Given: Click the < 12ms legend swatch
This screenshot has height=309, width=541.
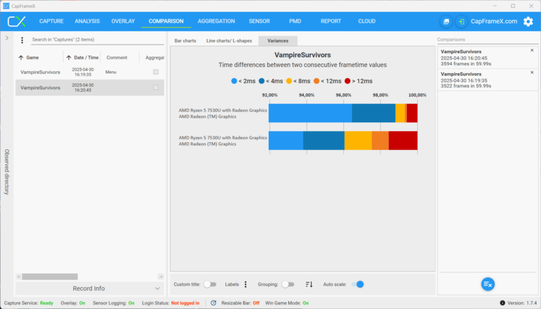Looking at the screenshot, I should click(x=316, y=81).
